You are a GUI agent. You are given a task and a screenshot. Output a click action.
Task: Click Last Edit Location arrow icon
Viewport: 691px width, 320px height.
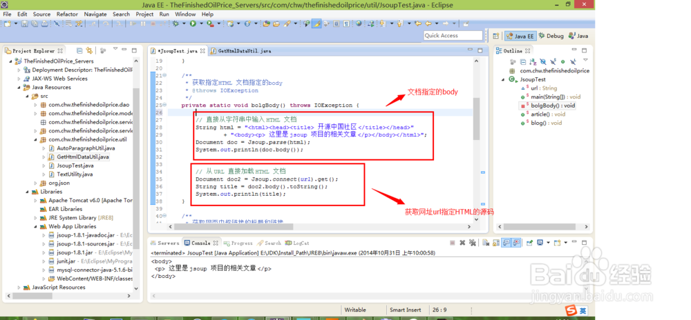[418, 23]
